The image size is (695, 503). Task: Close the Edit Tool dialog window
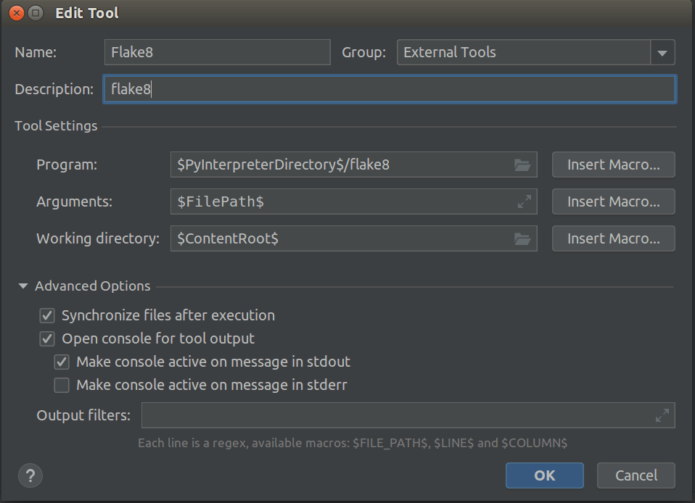16,13
